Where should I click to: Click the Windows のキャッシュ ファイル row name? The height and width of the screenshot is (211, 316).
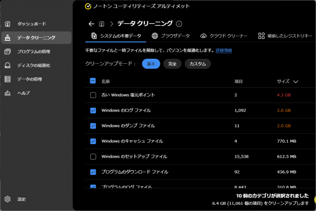132,141
